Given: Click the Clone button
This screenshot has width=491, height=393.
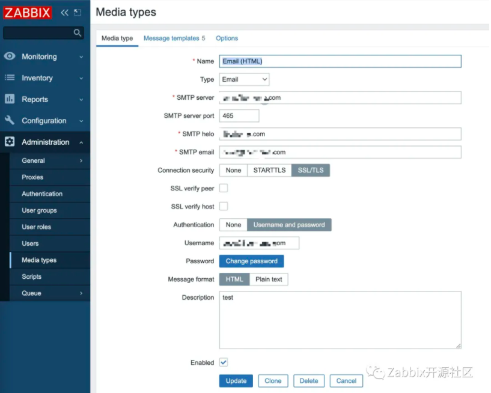Looking at the screenshot, I should [273, 381].
